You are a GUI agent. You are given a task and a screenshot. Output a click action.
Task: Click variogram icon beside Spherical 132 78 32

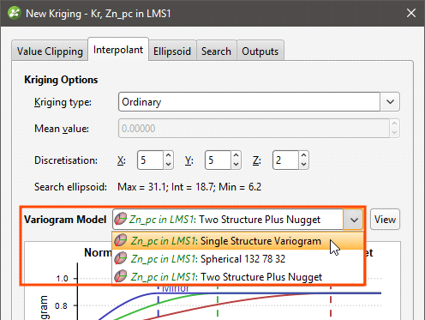(x=120, y=259)
